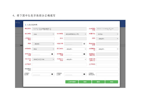Expand the gender (性别) dropdown
Viewport: 146px width, 103px height.
tap(107, 39)
